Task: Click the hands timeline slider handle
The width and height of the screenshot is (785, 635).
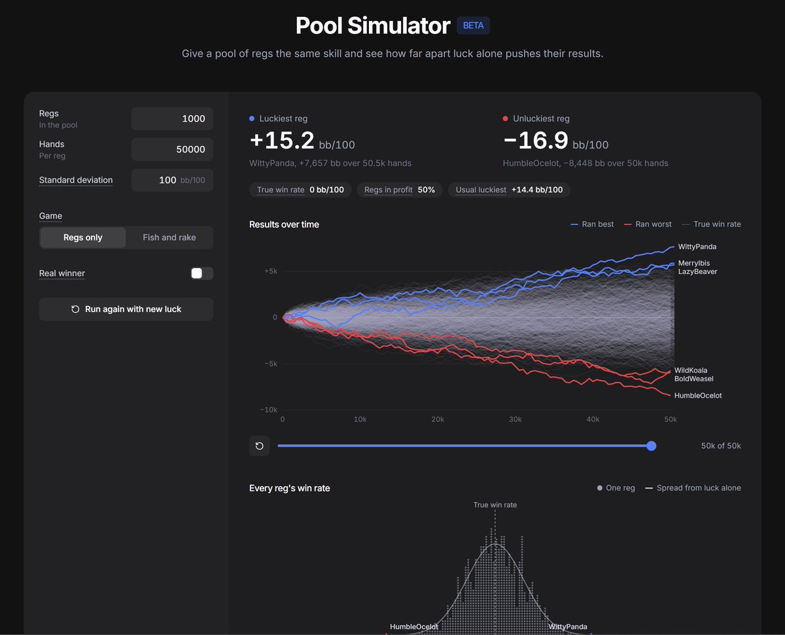Action: [651, 446]
